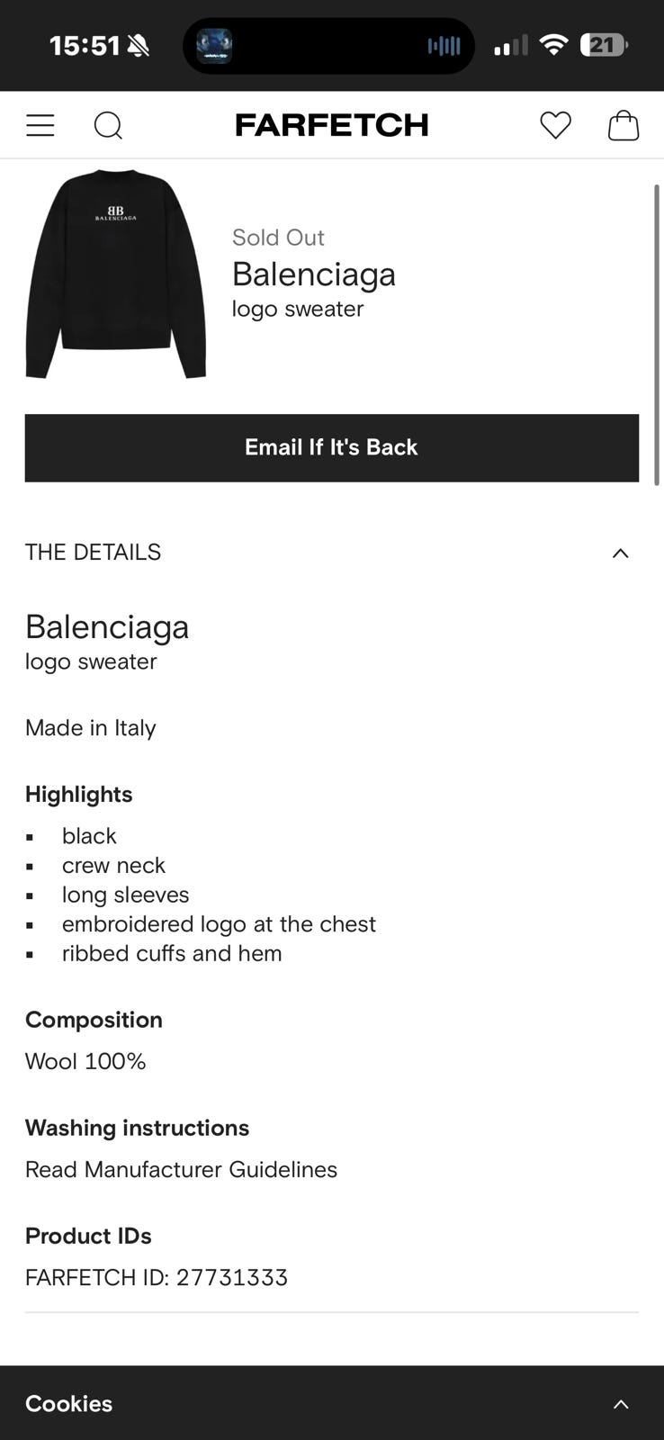664x1440 pixels.
Task: Collapse THE DETAILS section
Action: click(620, 553)
